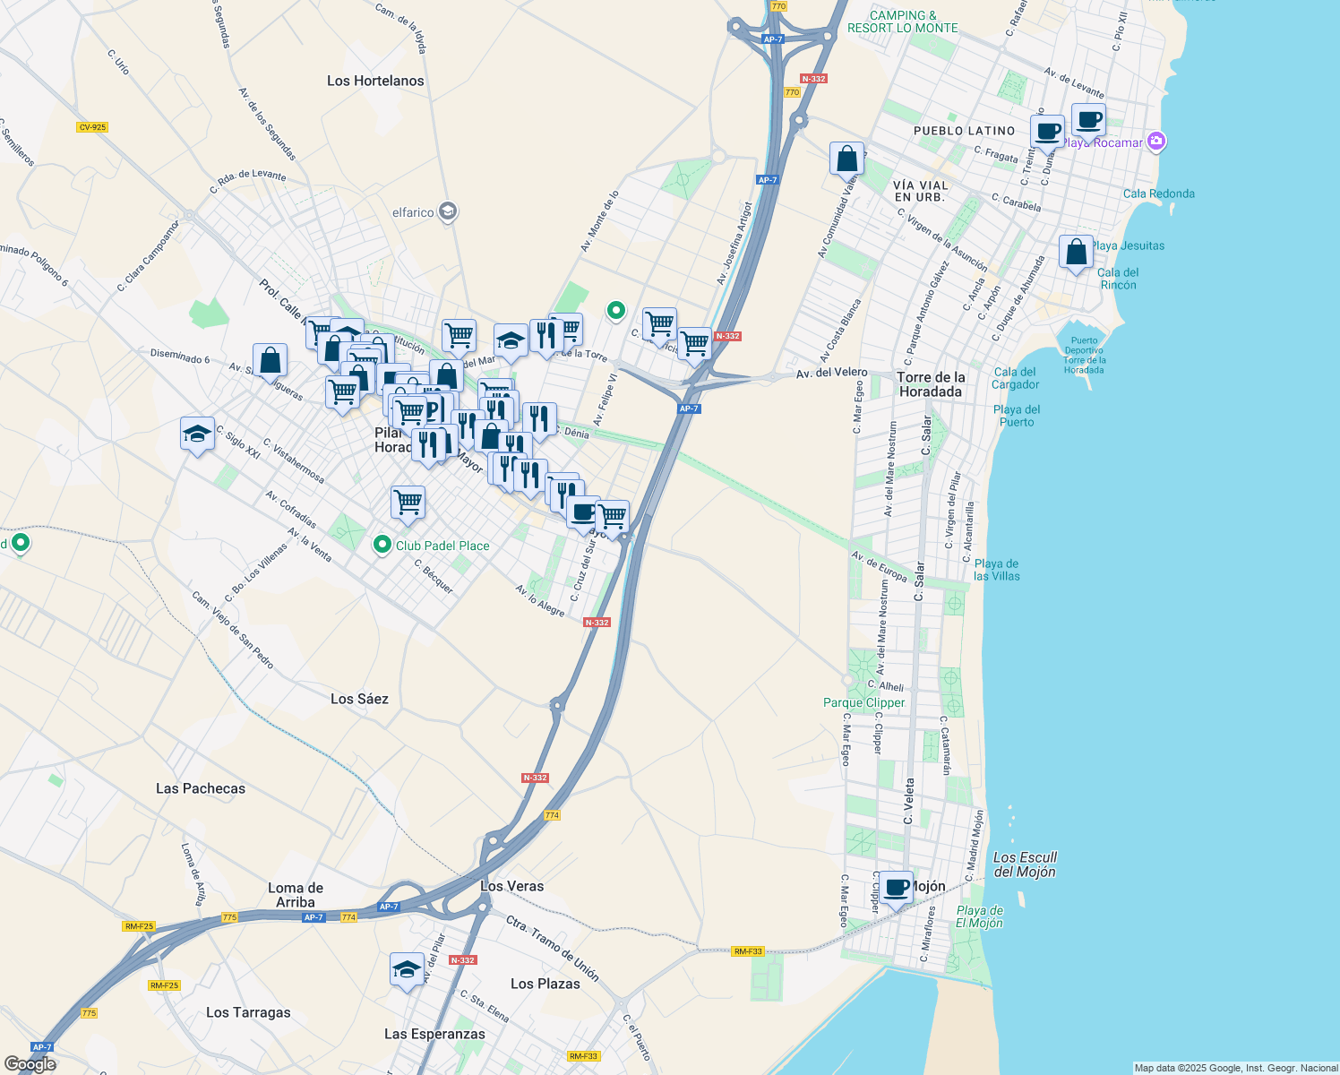The image size is (1340, 1075).
Task: Click the shopping bag icon near Pueblo Latino
Action: [846, 158]
